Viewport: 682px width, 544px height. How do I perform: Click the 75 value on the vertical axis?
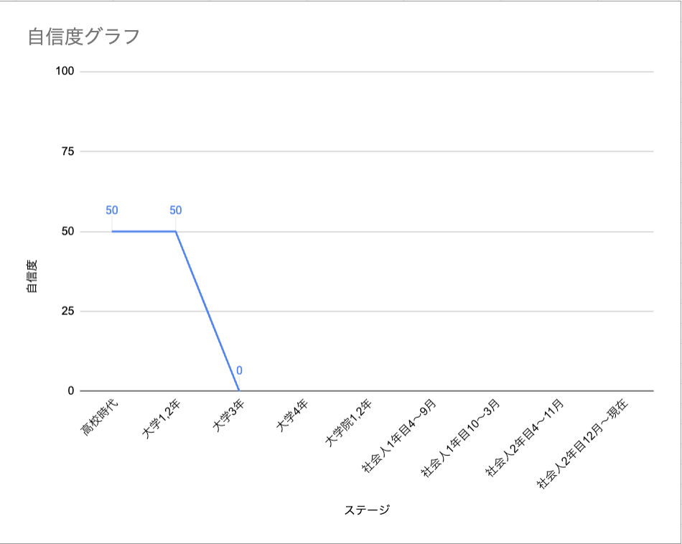tap(68, 151)
